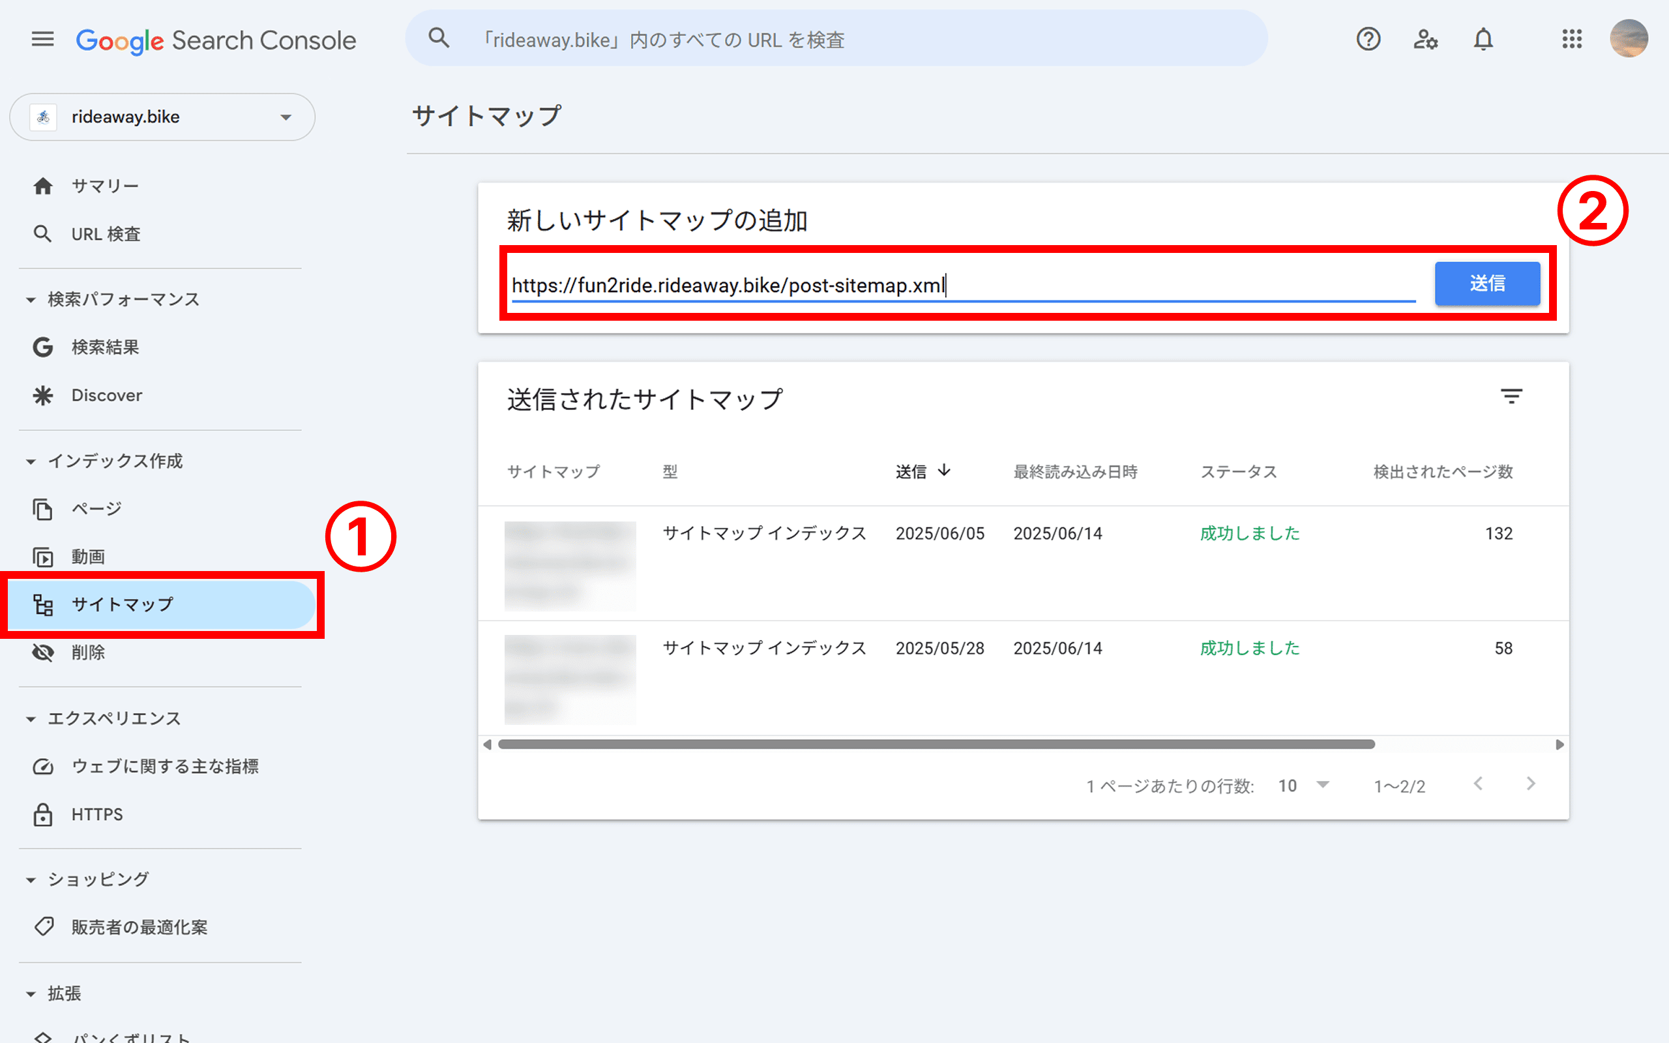Click the 1〜2/2 pagination text

[1399, 786]
